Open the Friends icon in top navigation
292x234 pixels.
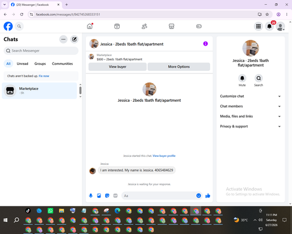[x=144, y=26]
